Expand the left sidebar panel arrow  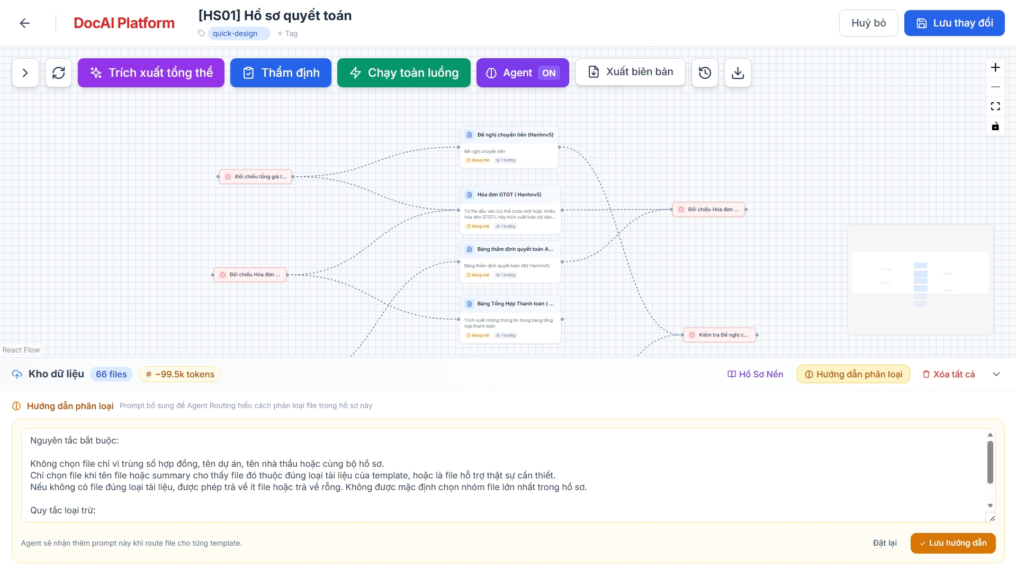click(x=25, y=73)
